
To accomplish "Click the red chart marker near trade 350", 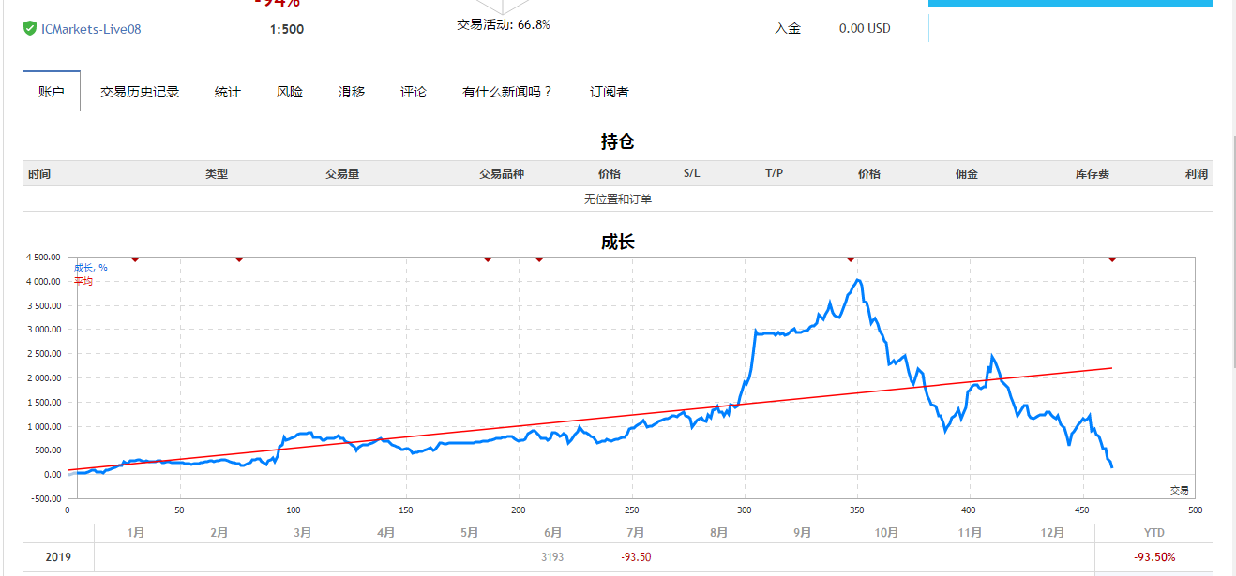I will tap(851, 258).
